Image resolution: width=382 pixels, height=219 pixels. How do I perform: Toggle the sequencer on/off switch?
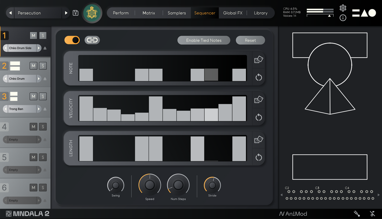click(x=72, y=40)
